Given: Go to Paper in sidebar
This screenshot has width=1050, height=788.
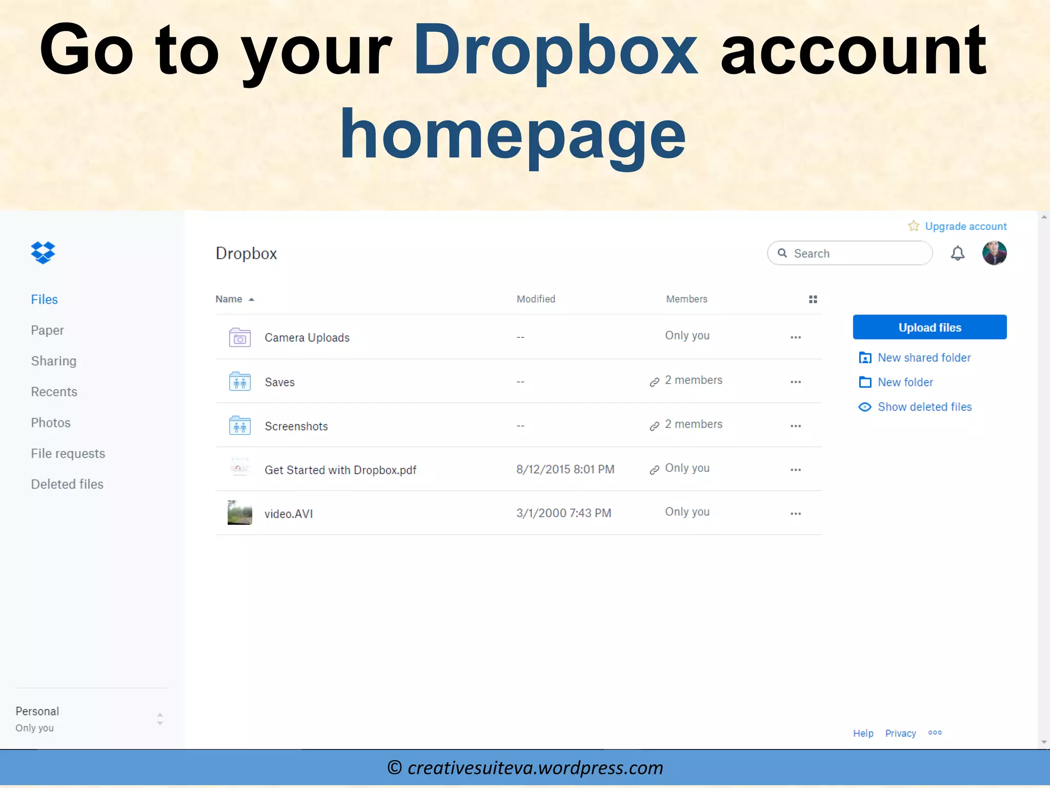Looking at the screenshot, I should (47, 330).
